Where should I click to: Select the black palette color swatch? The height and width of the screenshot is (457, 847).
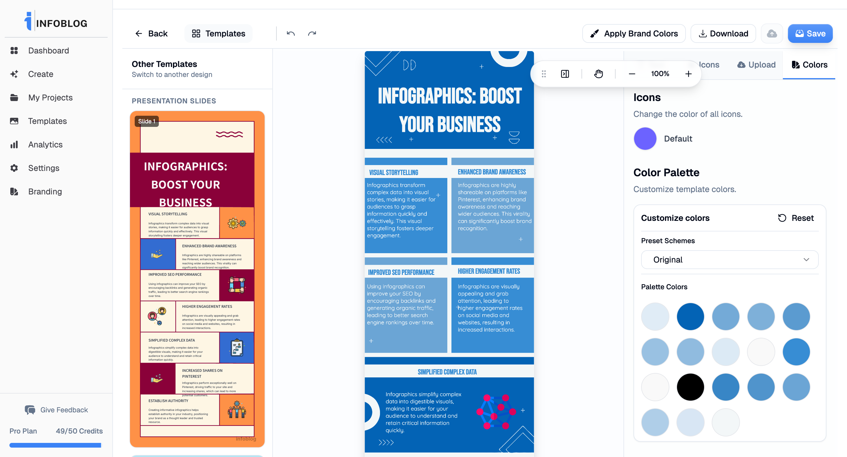coord(690,387)
